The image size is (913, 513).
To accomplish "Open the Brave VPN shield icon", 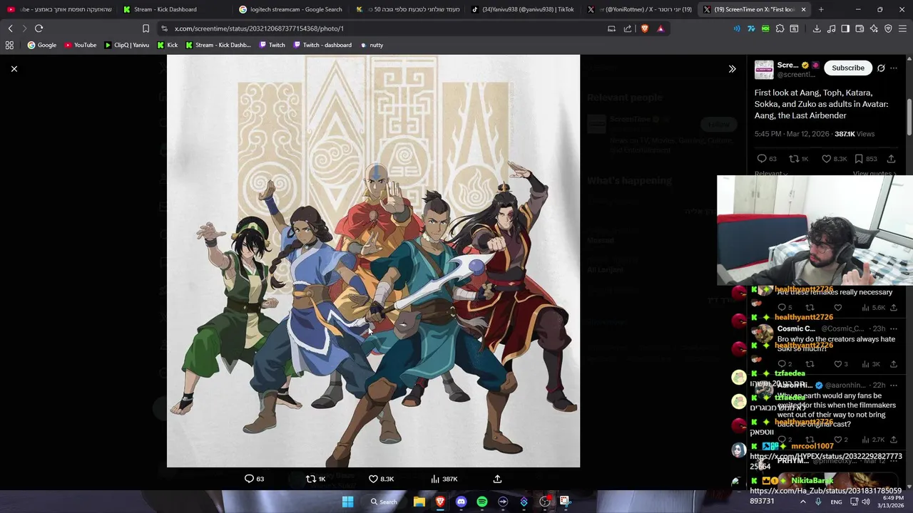I will 888,28.
